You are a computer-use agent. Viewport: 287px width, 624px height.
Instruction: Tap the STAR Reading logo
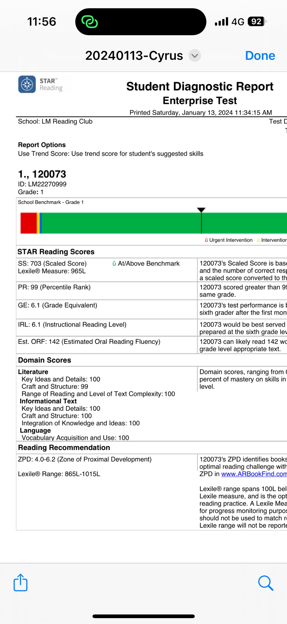[x=41, y=84]
